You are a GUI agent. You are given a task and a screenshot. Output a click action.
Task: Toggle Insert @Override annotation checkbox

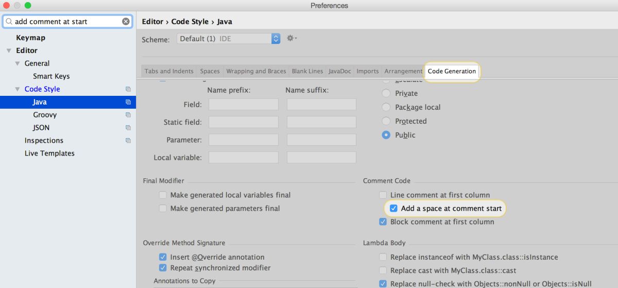(163, 257)
